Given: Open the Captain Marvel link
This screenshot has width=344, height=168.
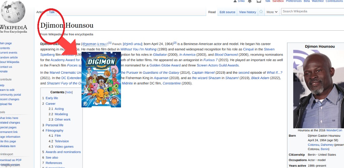Looking at the screenshot, I should [x=203, y=73].
